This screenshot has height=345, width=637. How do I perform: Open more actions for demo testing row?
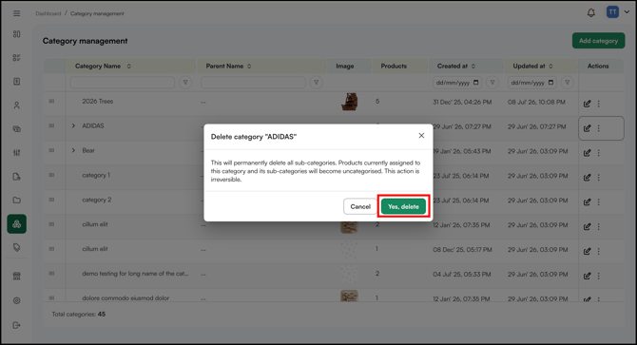point(598,276)
